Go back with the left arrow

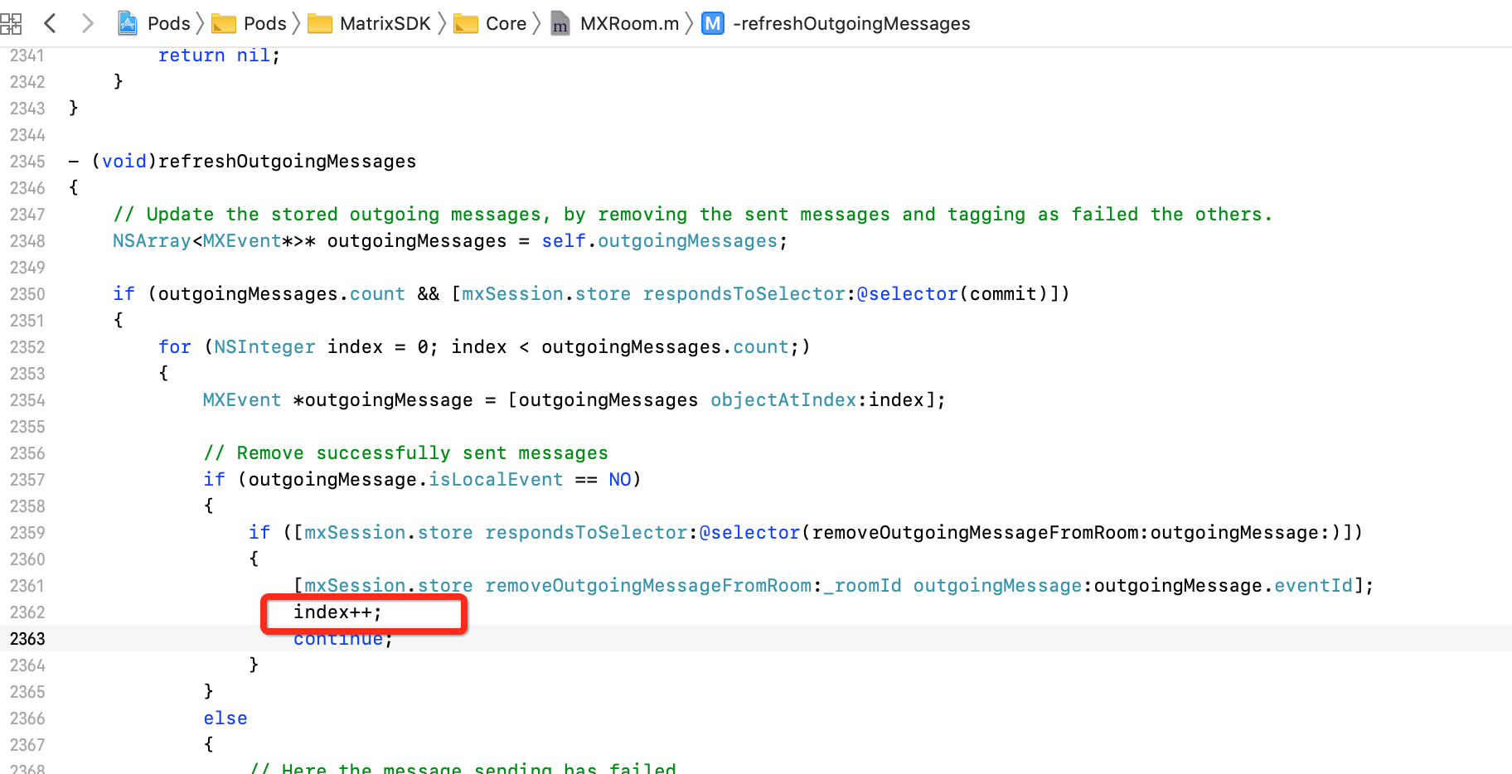point(50,23)
